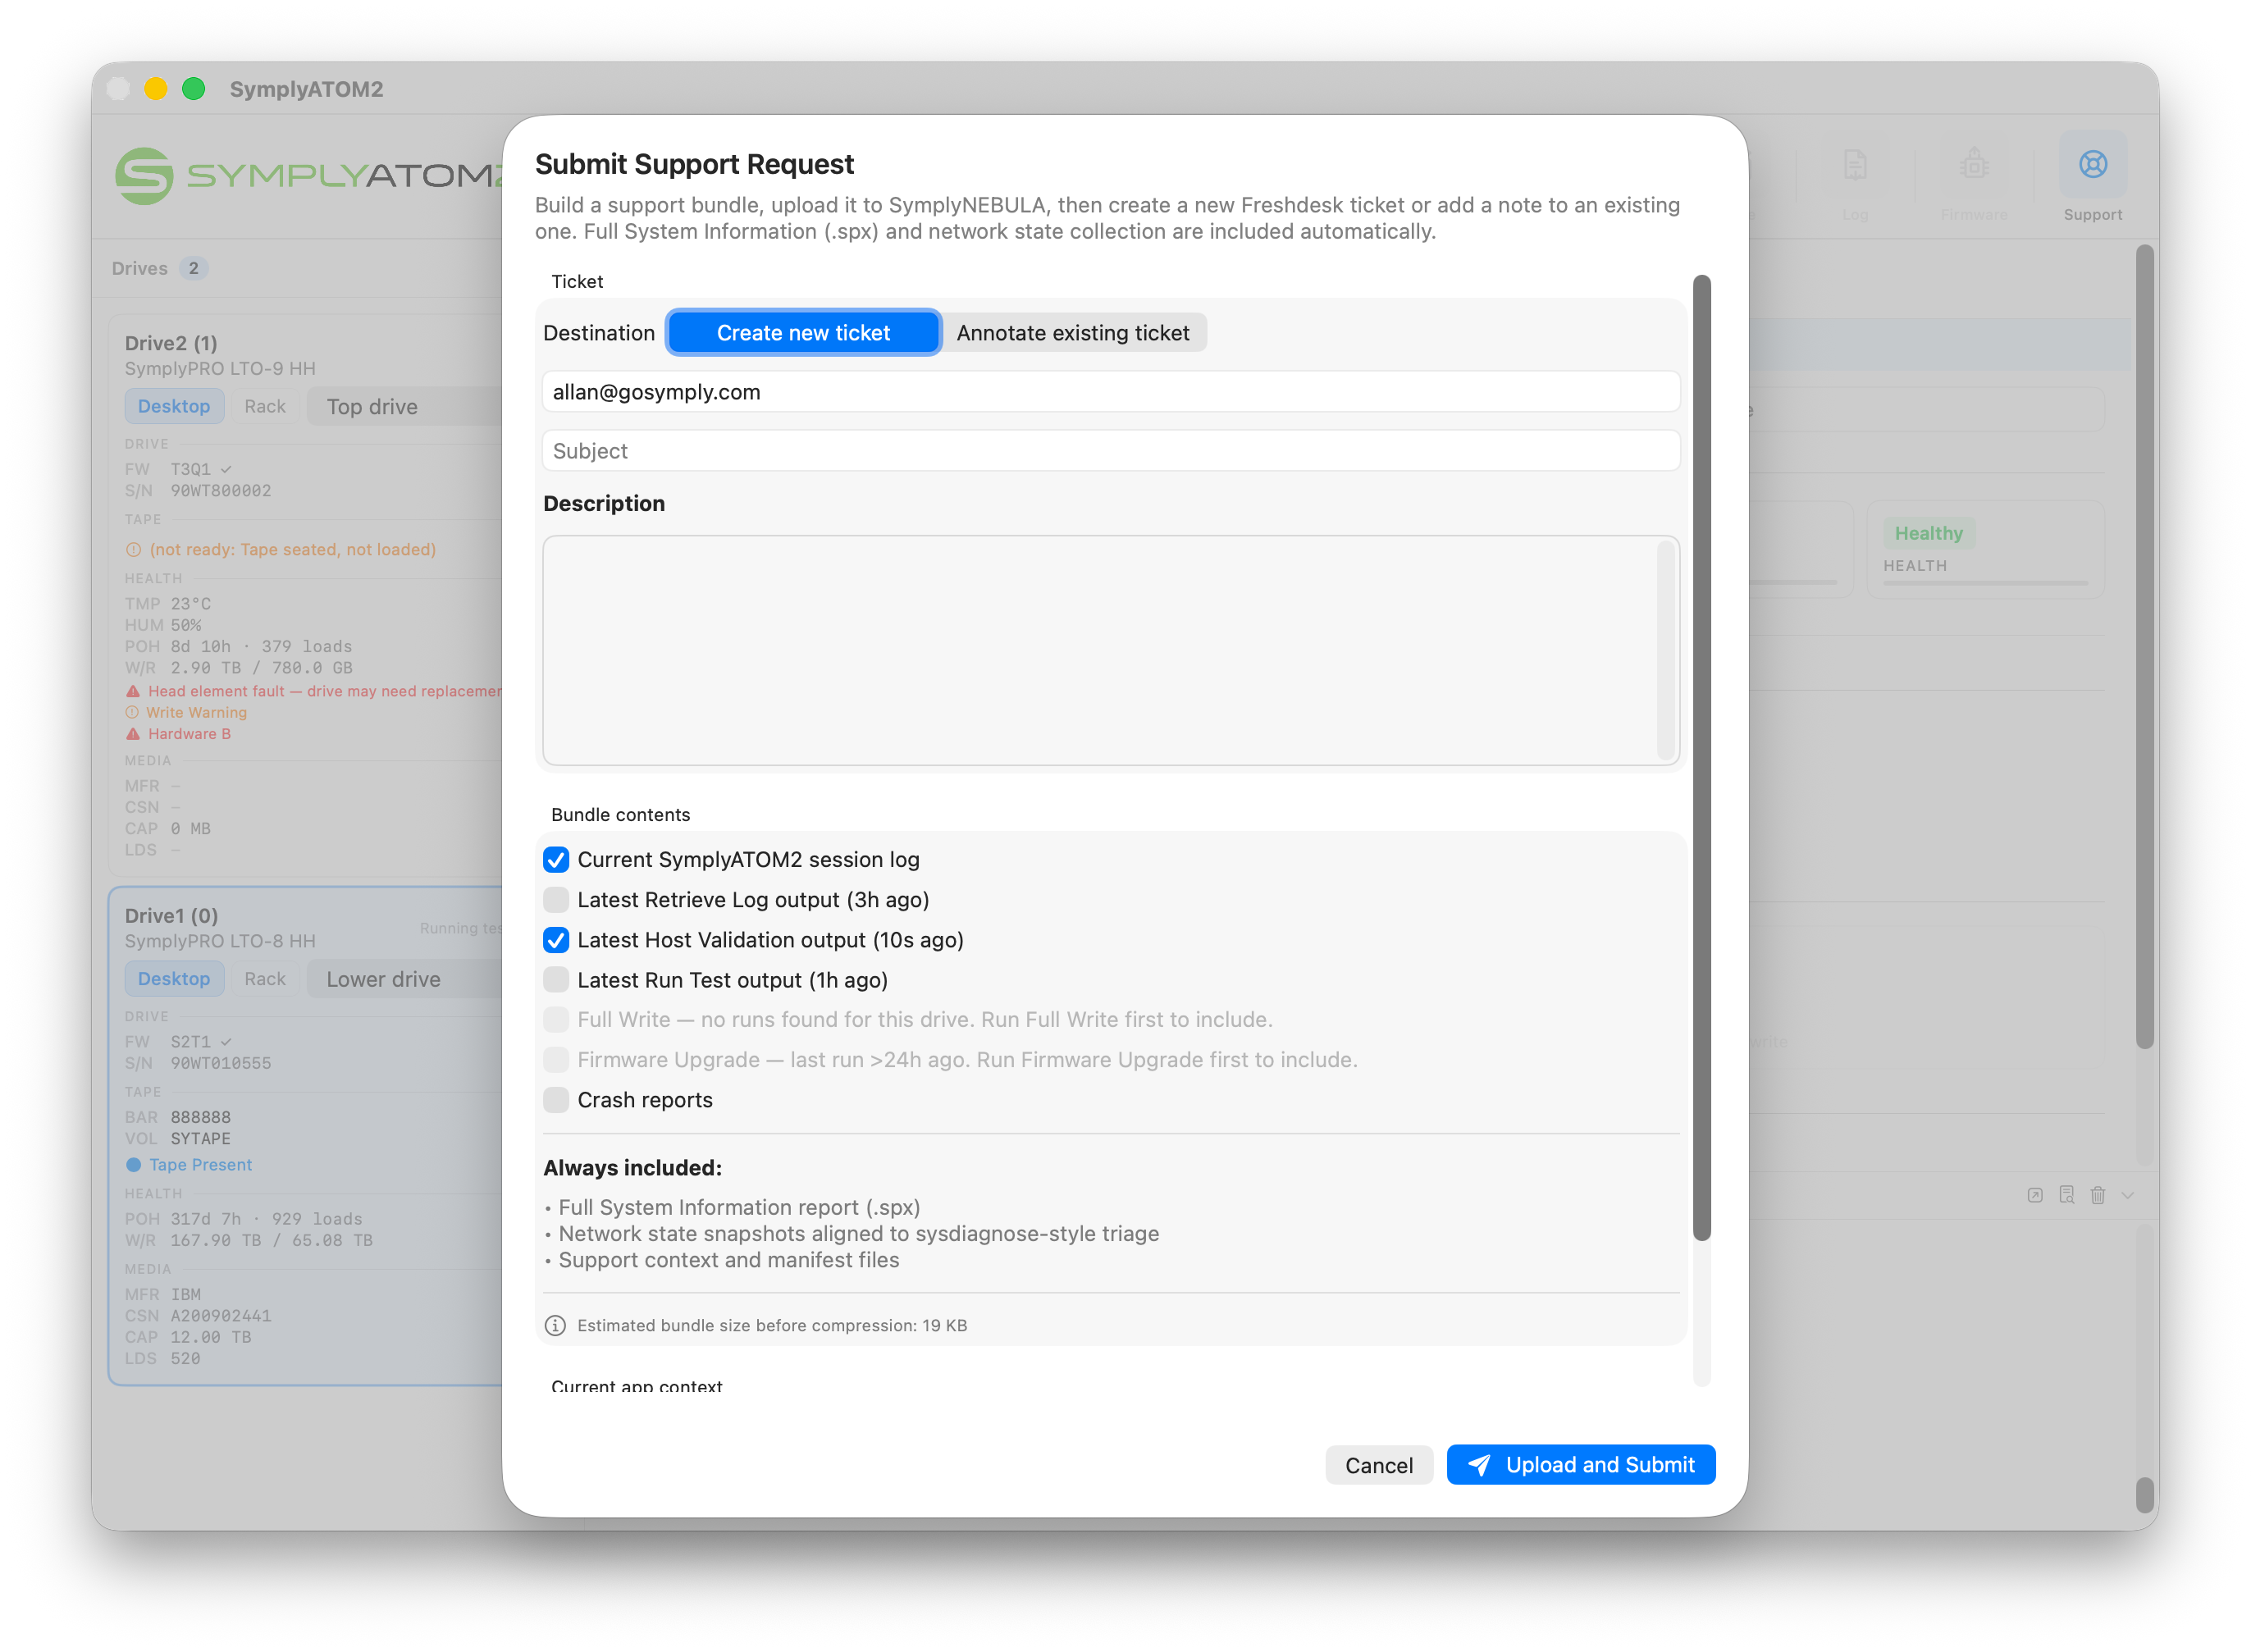Click the Bundle contents section header
2251x1652 pixels.
click(620, 815)
